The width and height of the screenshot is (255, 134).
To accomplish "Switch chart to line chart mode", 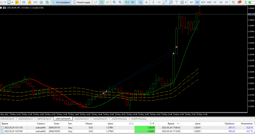I will 107,2.
